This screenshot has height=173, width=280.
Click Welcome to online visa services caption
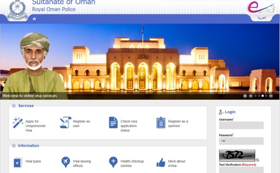(x=30, y=96)
